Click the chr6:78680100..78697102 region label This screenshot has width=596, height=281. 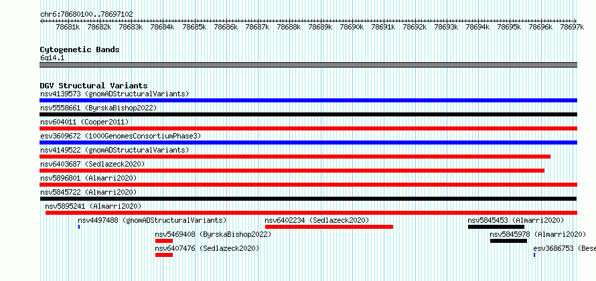(86, 14)
